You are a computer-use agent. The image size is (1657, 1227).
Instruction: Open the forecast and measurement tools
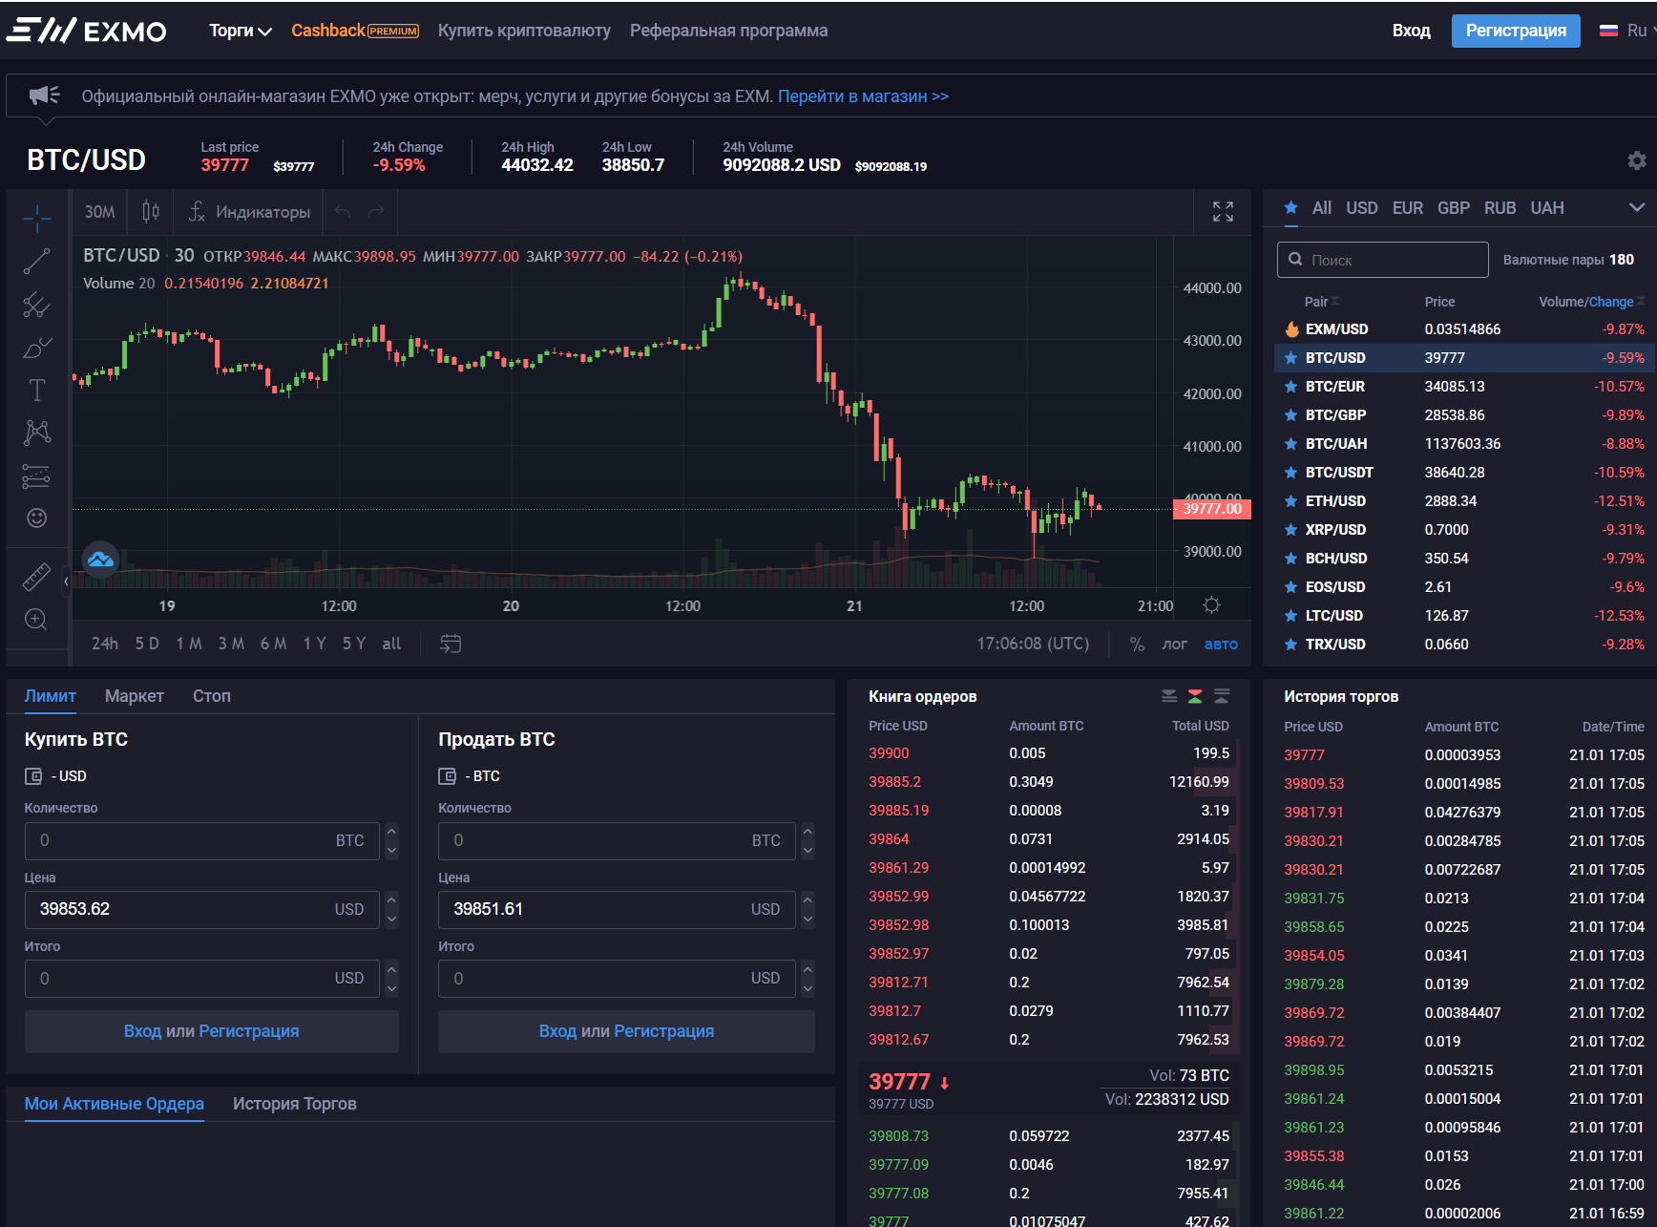click(x=37, y=476)
